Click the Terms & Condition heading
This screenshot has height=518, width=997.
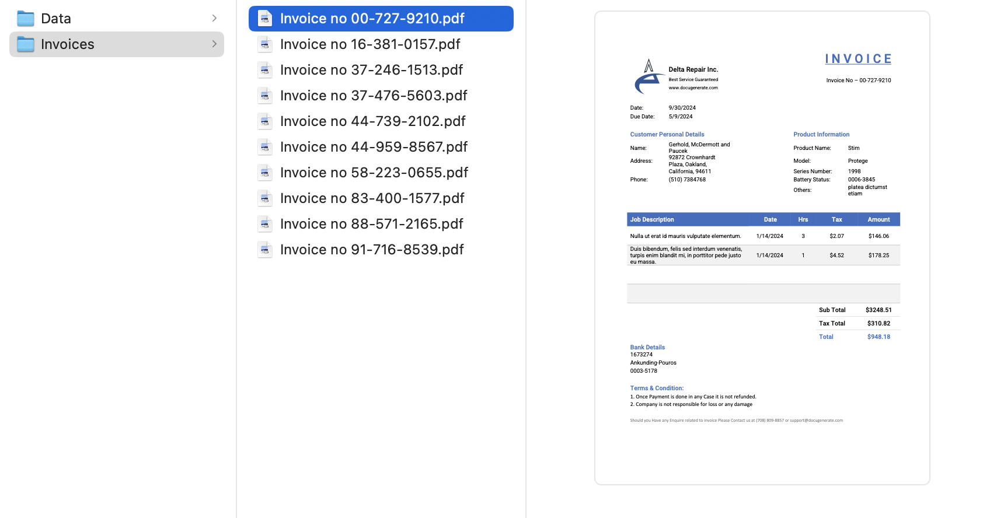[657, 388]
